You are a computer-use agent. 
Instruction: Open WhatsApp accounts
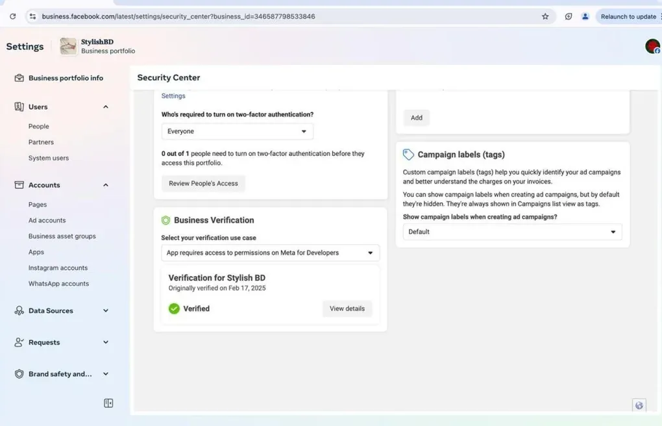[58, 284]
